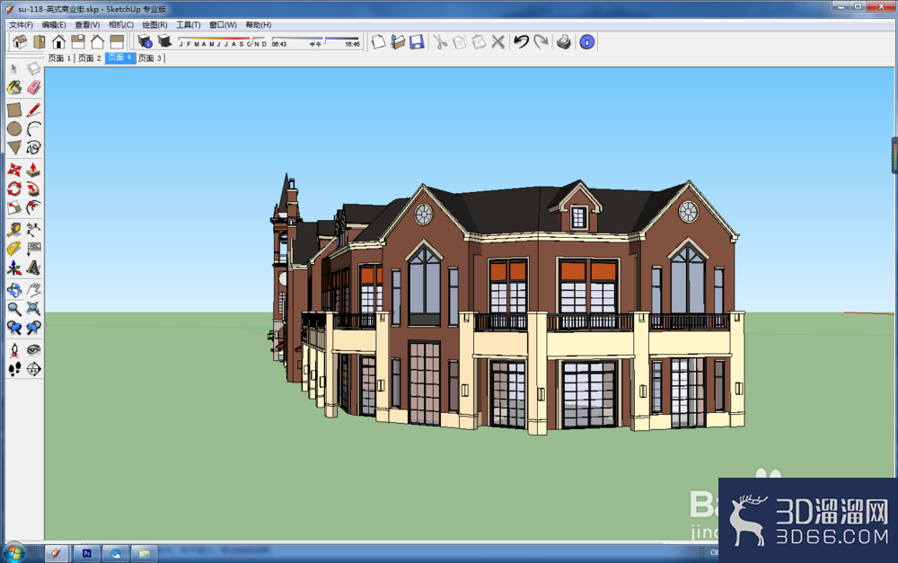Save the model with floppy icon
Screen dimensions: 898x563
(x=417, y=42)
